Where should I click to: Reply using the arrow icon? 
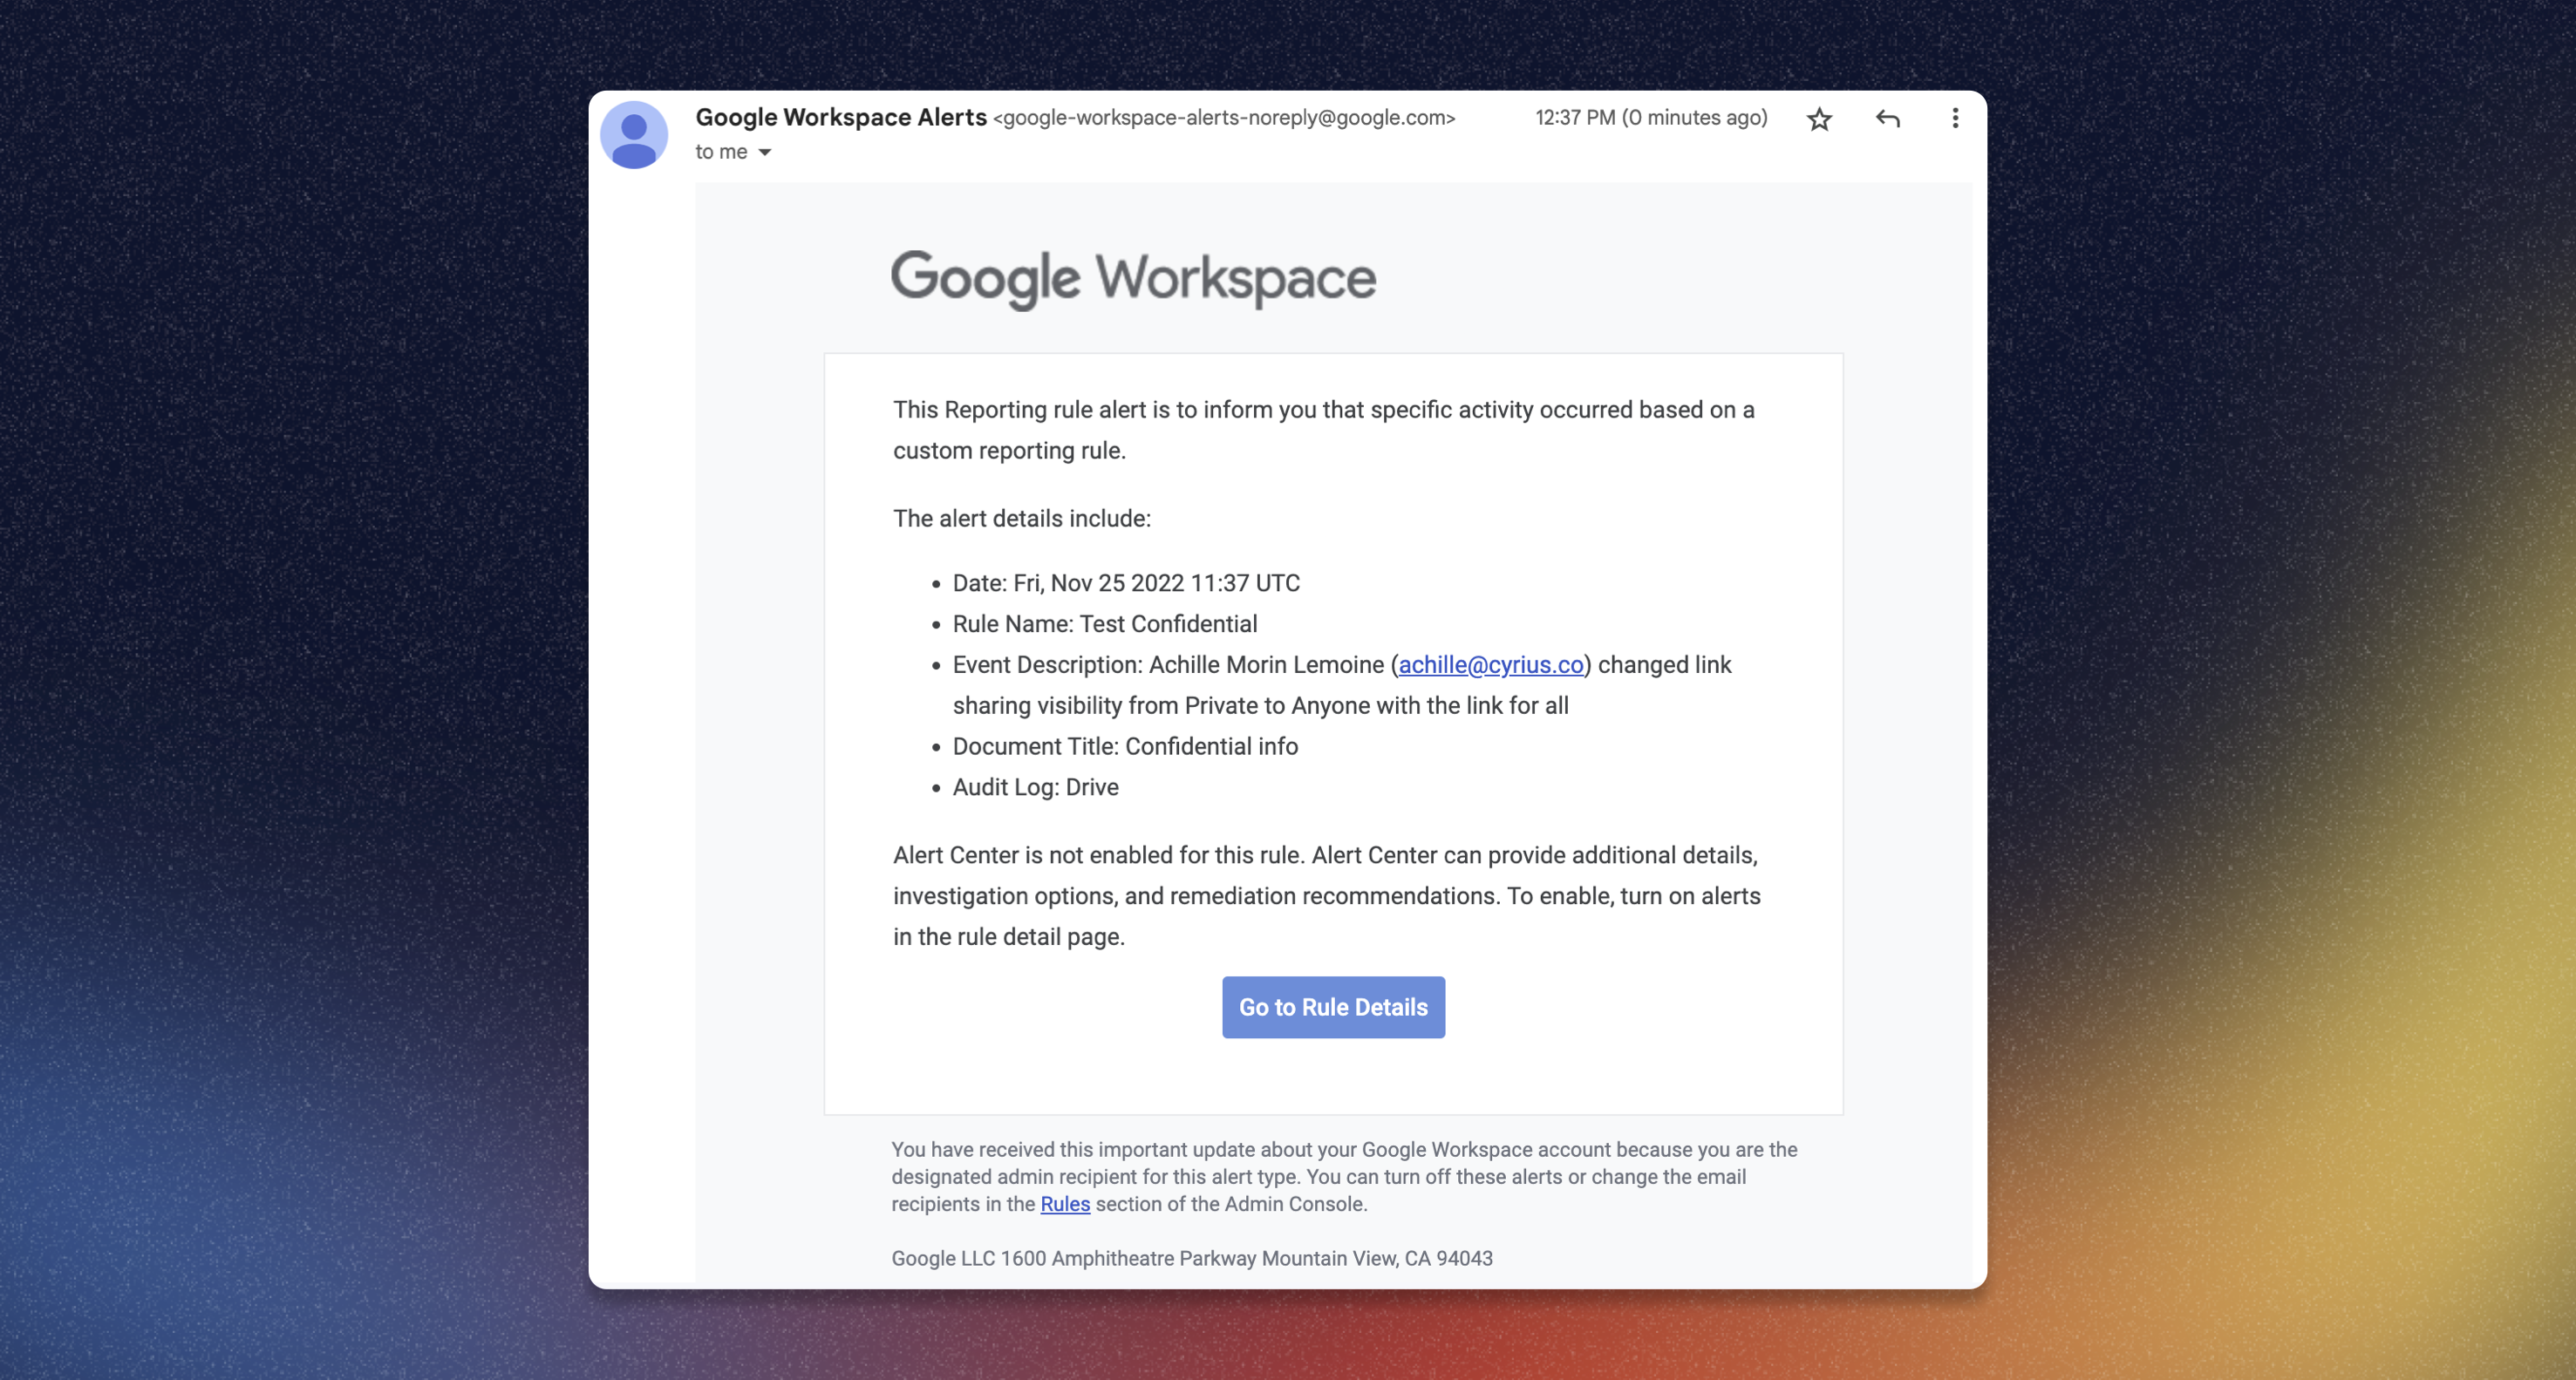(x=1887, y=119)
